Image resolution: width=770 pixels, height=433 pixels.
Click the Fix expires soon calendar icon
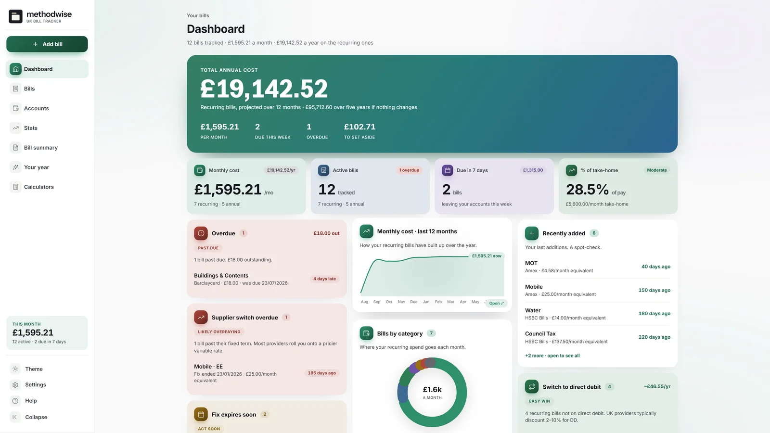201,414
